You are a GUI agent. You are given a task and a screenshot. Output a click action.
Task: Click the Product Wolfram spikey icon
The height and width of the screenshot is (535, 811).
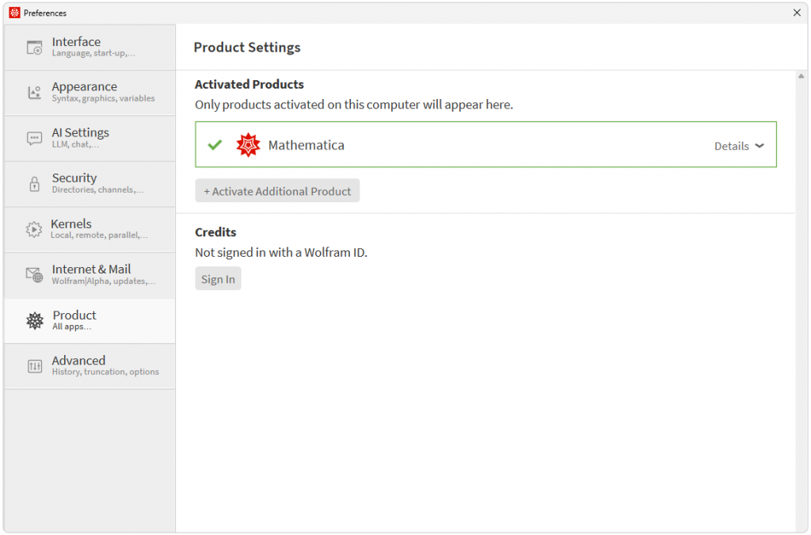click(x=33, y=320)
